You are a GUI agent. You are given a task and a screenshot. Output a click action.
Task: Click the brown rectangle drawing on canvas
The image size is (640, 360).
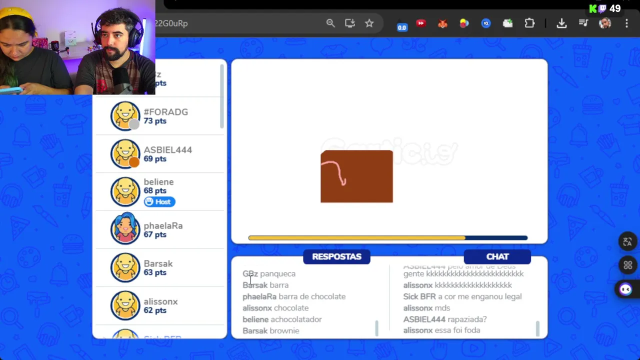(x=356, y=176)
